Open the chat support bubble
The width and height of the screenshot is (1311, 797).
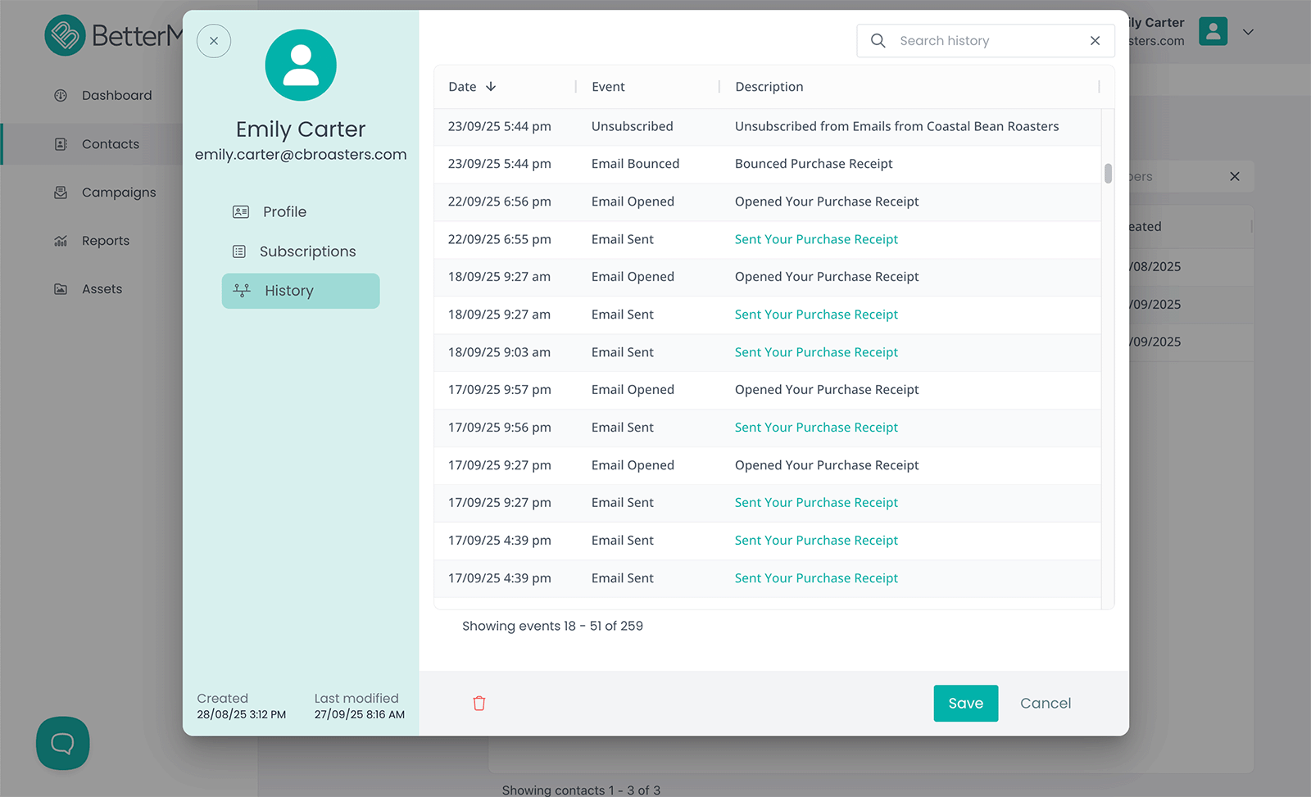point(62,743)
